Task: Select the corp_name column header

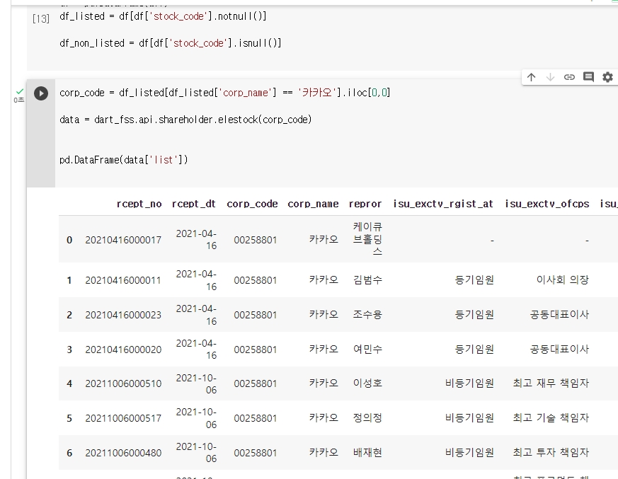Action: [x=313, y=204]
